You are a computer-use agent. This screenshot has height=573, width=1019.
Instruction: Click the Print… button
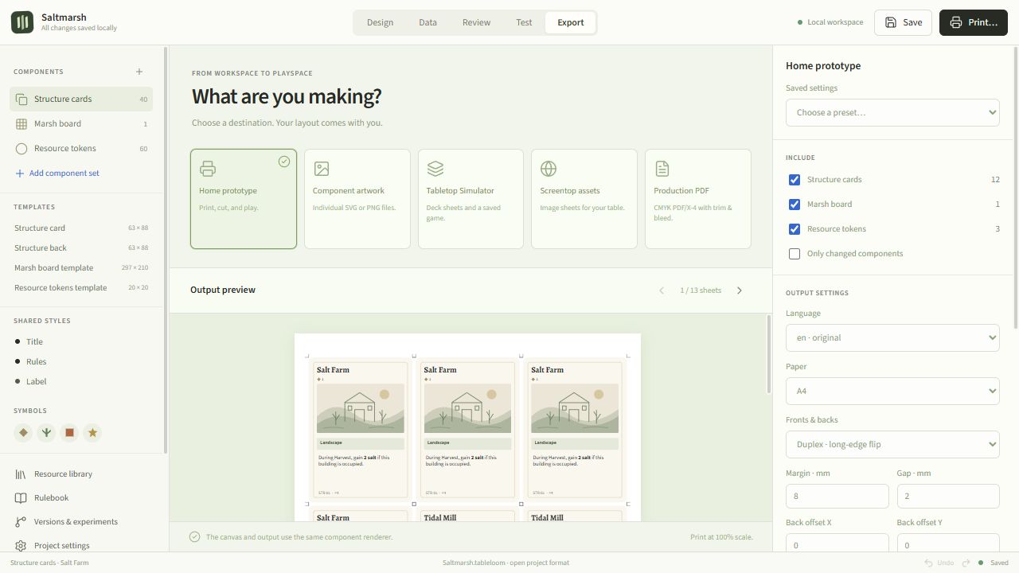[973, 22]
